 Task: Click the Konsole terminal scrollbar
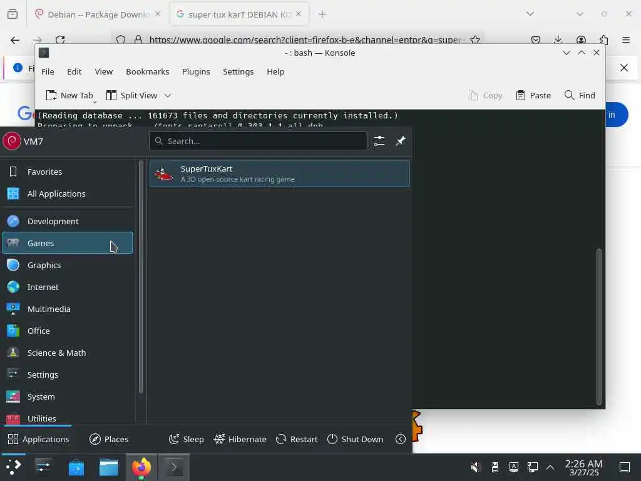point(599,326)
